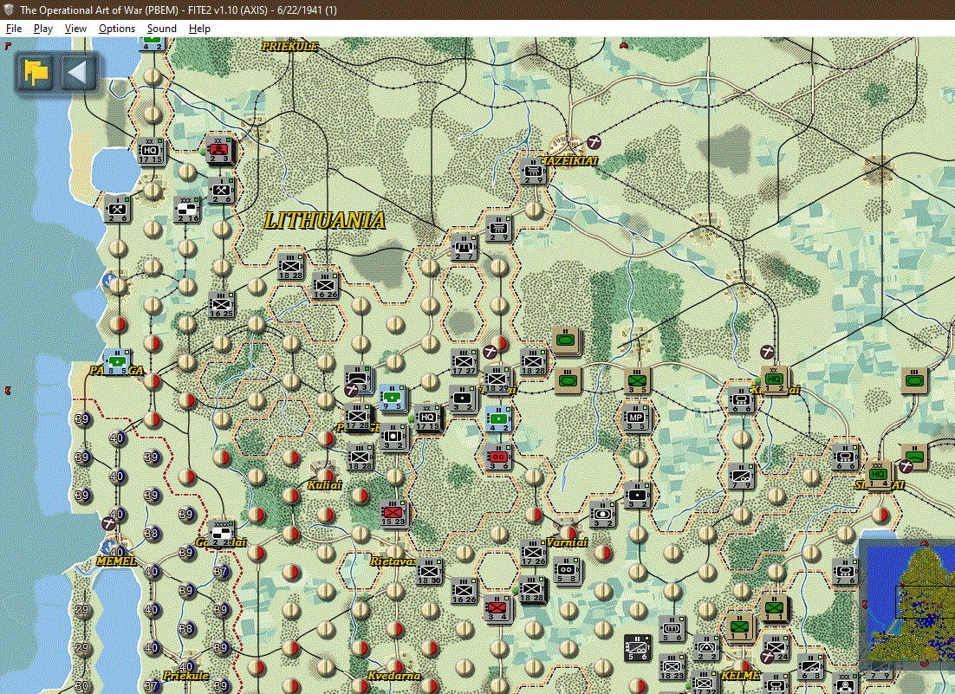This screenshot has height=694, width=955.
Task: Select the XXX unit marked 2 16
Action: [x=187, y=209]
